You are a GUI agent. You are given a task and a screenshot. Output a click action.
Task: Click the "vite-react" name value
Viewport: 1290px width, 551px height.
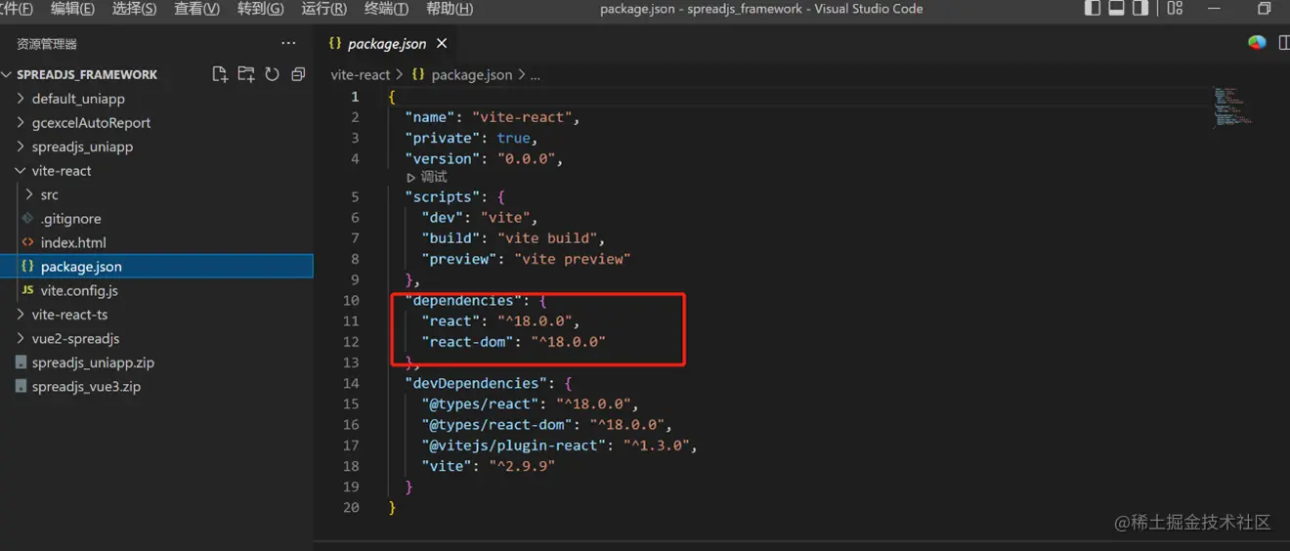(523, 117)
